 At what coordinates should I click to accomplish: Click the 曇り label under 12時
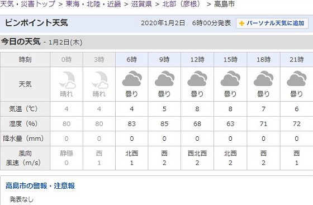197,94
